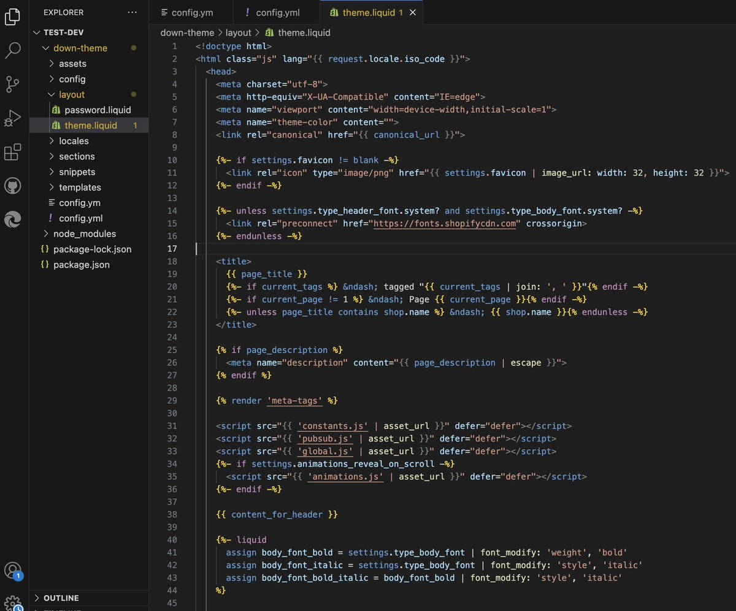Click the opening title tag on line 18
Viewport: 736px width, 611px height.
click(234, 261)
